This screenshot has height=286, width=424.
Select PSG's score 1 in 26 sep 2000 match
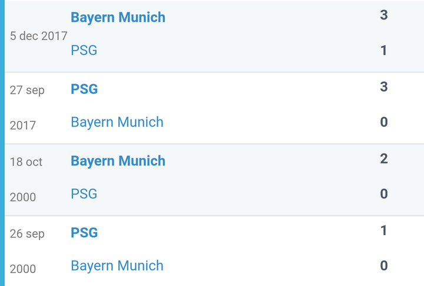coord(384,231)
